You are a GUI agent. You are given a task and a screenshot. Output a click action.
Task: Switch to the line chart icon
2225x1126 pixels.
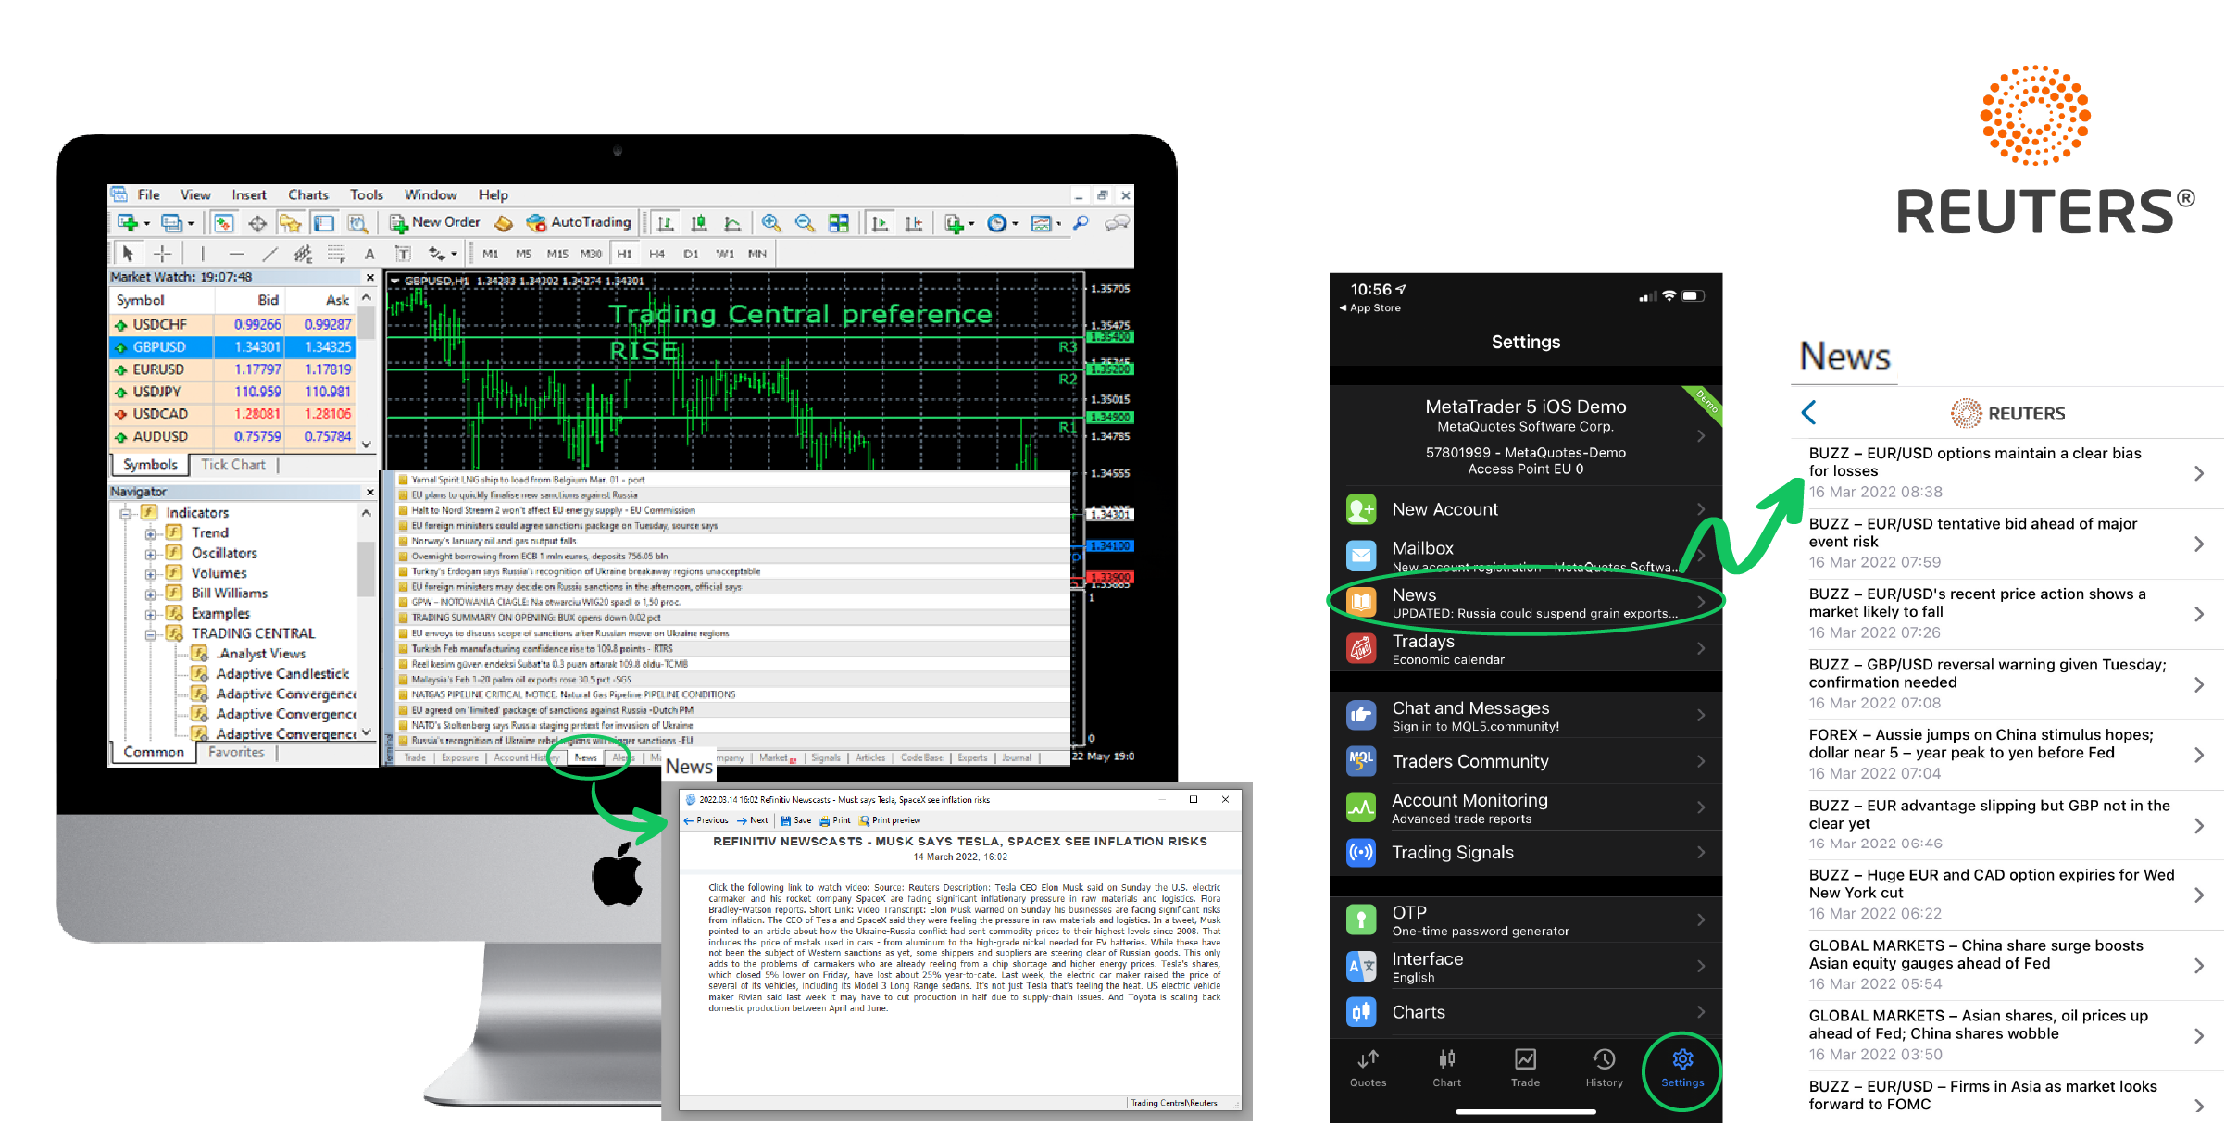click(732, 223)
